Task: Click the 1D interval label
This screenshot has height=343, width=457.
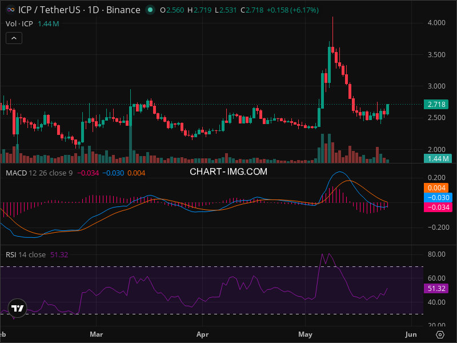Action: click(x=94, y=10)
